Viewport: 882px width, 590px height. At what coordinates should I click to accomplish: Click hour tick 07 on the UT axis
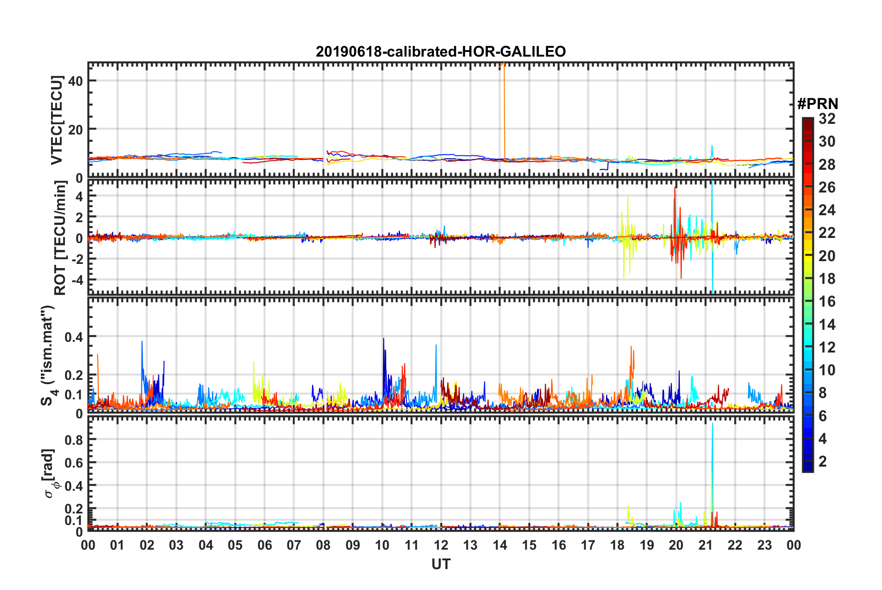click(x=294, y=545)
